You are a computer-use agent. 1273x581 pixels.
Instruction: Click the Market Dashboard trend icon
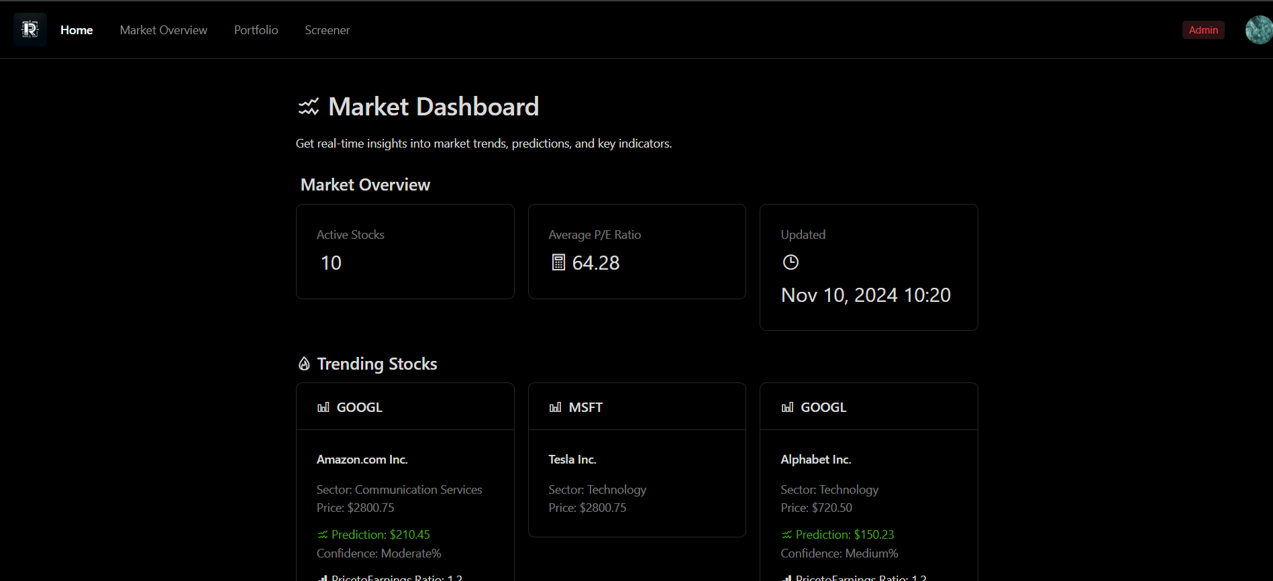309,107
